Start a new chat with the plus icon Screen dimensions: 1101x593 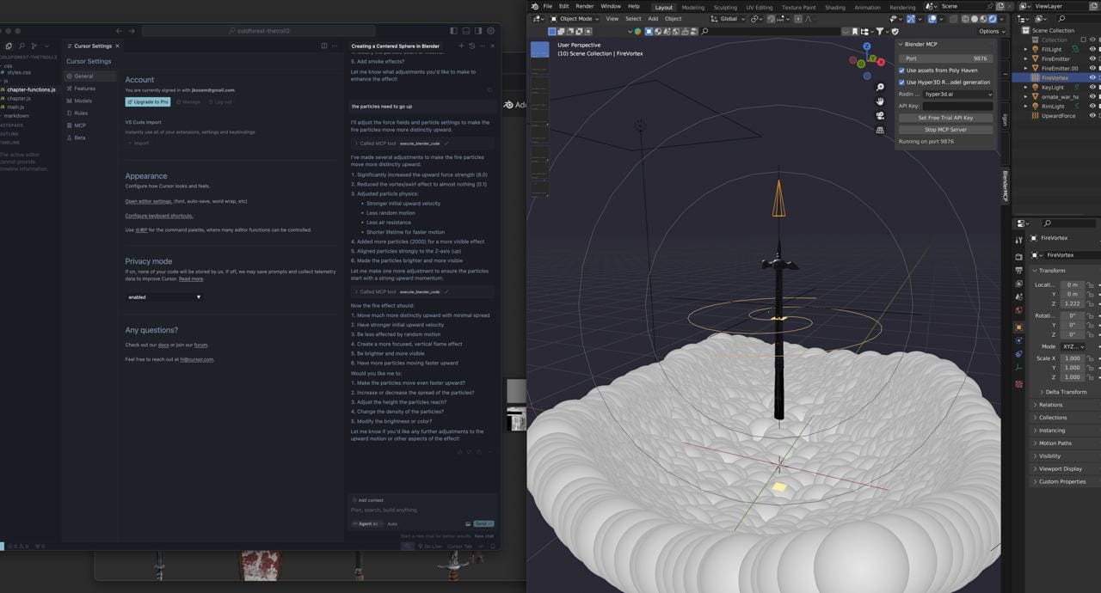point(461,46)
